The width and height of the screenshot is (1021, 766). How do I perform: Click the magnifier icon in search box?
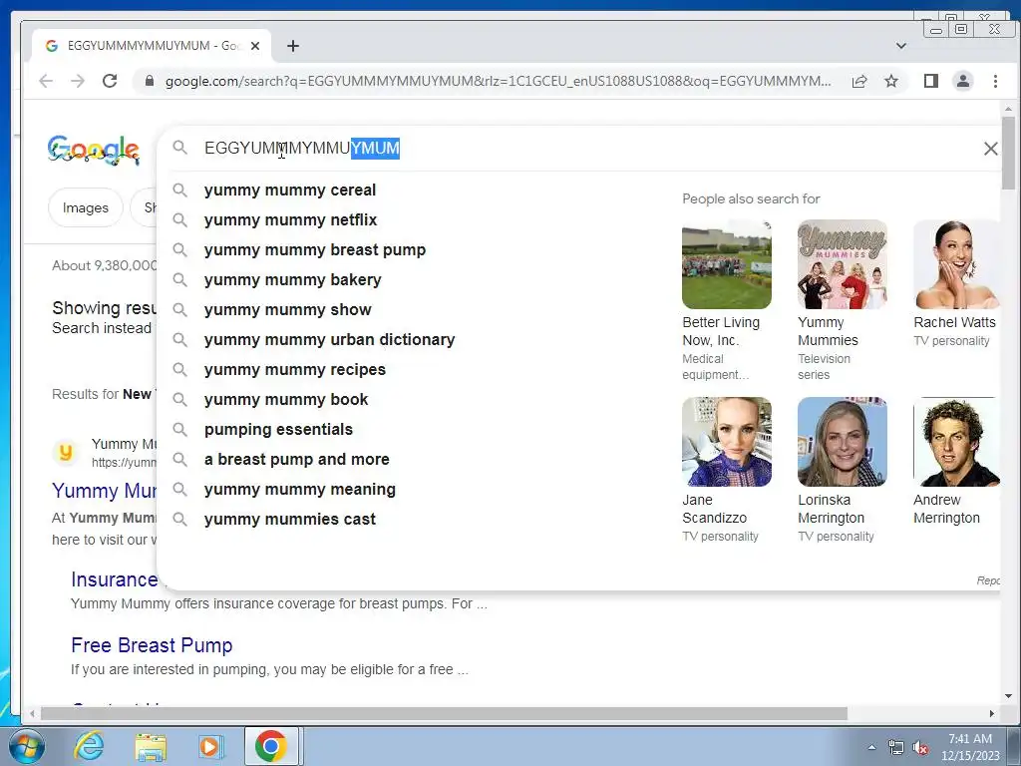180,148
